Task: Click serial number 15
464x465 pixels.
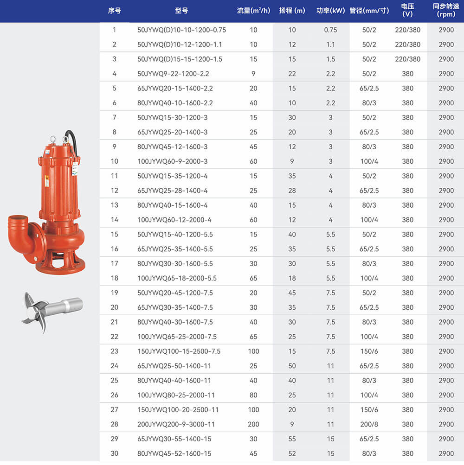Action: click(x=114, y=234)
